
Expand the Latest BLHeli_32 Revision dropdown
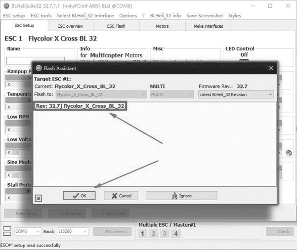point(236,94)
